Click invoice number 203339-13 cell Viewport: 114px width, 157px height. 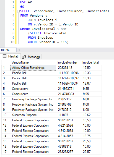(x=68, y=68)
